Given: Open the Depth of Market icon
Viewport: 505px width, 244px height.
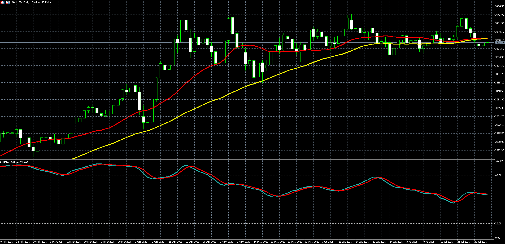Looking at the screenshot, I should pyautogui.click(x=8, y=2).
